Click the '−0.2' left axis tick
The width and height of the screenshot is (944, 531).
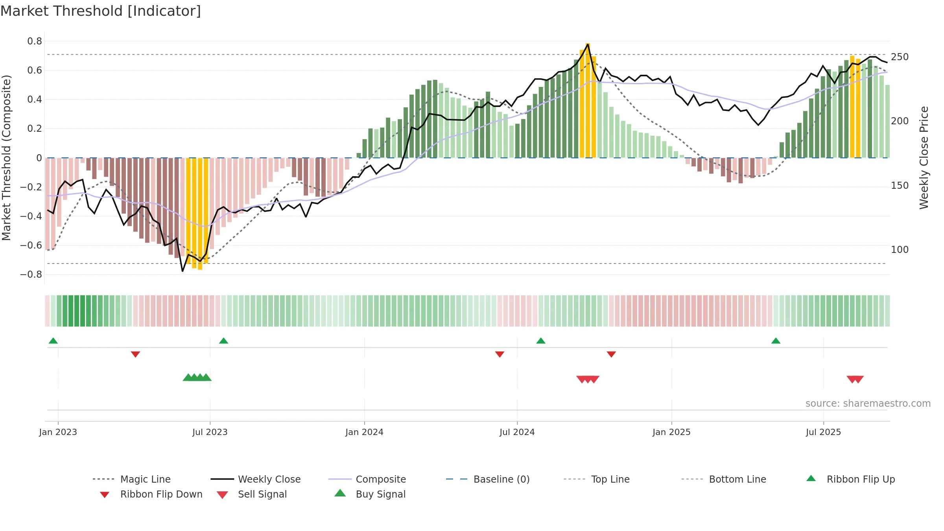tap(31, 187)
